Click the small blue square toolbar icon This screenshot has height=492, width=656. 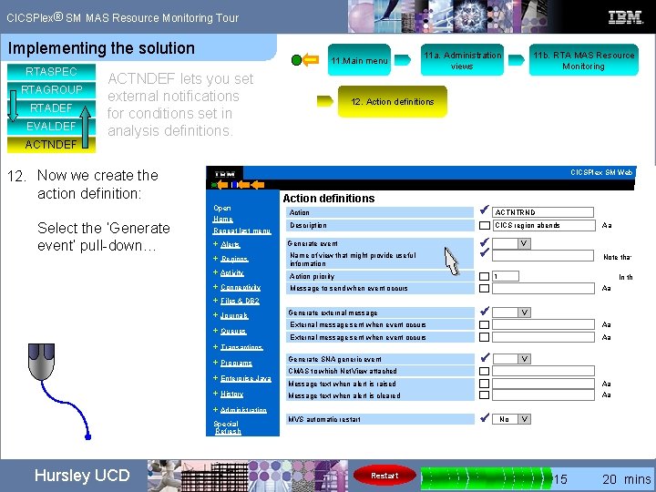234,184
